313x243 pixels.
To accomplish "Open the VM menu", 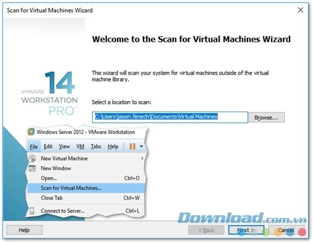I will point(80,146).
